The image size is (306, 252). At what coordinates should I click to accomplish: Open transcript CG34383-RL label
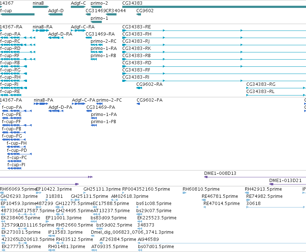260,92
